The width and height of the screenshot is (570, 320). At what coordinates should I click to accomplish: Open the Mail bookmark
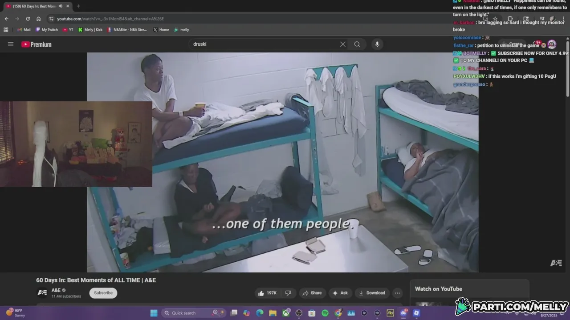(x=24, y=30)
